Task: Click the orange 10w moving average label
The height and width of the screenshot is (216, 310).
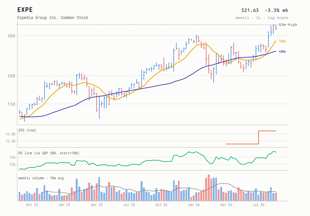Action: (282, 41)
